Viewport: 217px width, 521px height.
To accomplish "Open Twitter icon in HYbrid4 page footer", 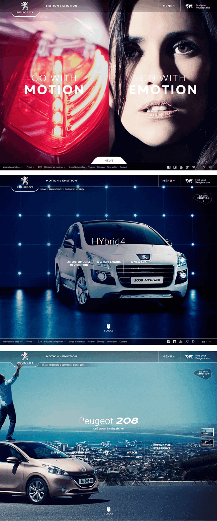I will pos(175,341).
